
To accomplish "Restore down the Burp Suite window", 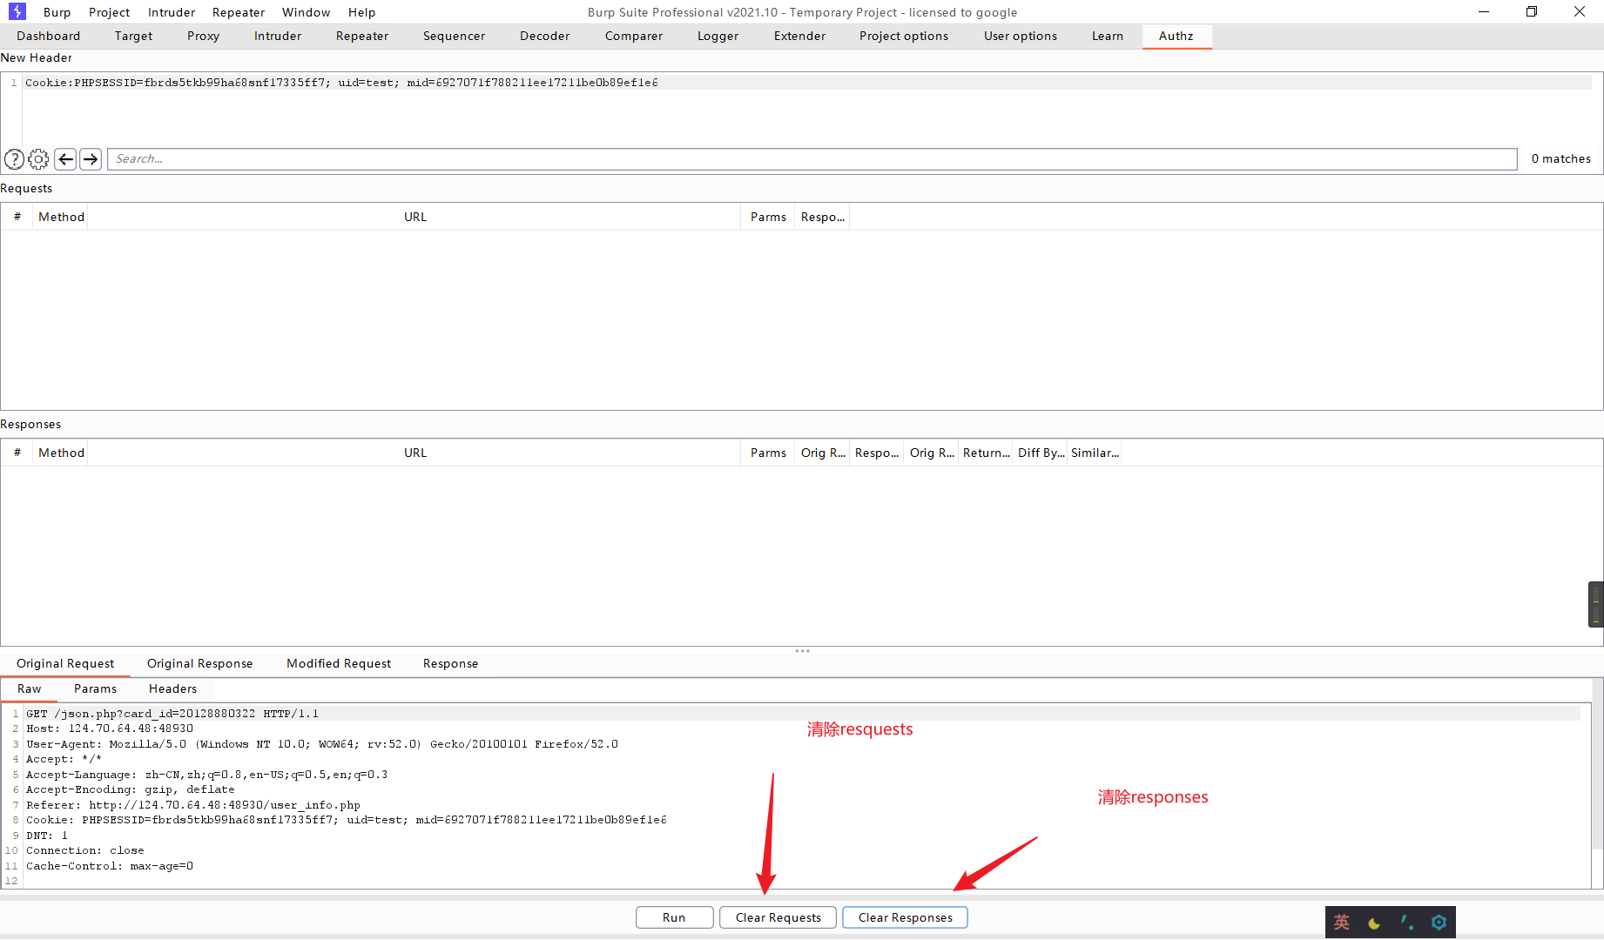I will pos(1532,11).
